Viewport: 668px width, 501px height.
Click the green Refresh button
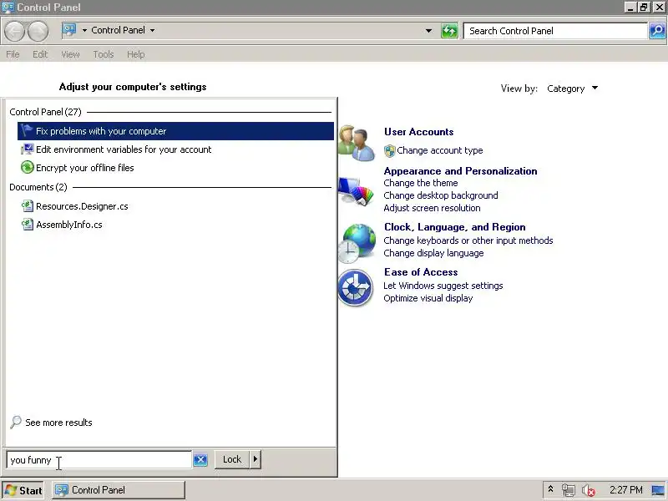(x=449, y=31)
